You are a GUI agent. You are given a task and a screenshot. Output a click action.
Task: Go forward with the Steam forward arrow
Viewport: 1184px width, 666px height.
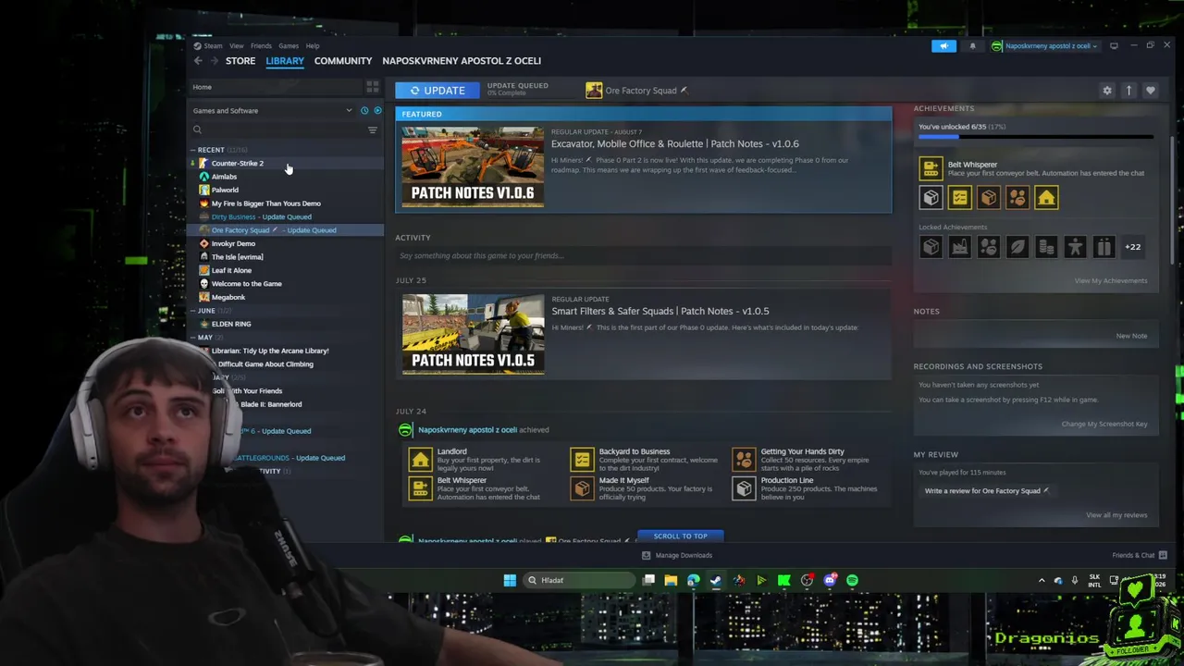214,61
